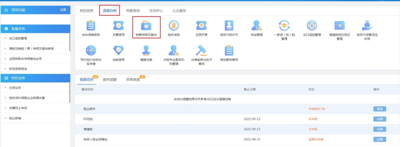
Task: Click the 逾期未申报 status
Action: 316,139
